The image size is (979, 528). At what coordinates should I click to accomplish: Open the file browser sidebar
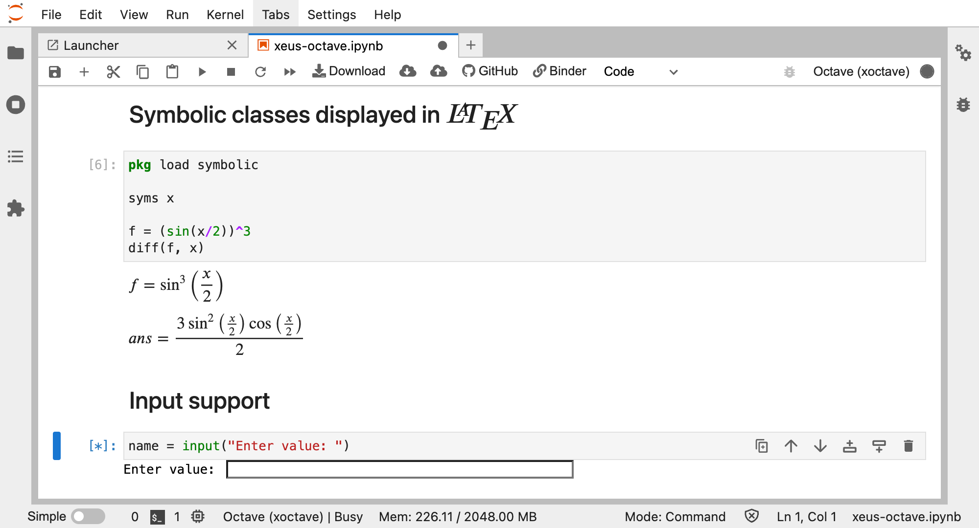click(x=16, y=53)
